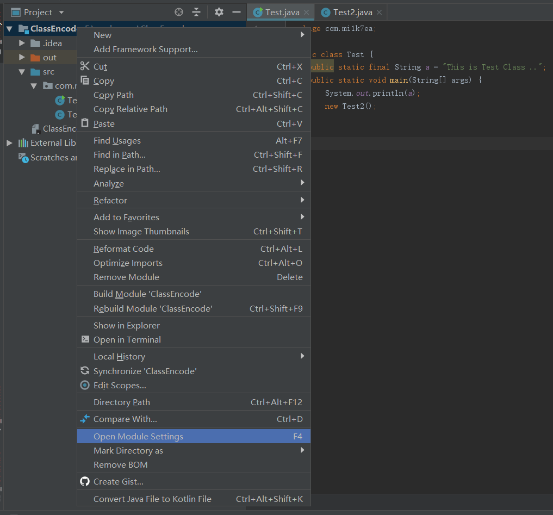Click the Compare With arrows icon

pos(85,419)
